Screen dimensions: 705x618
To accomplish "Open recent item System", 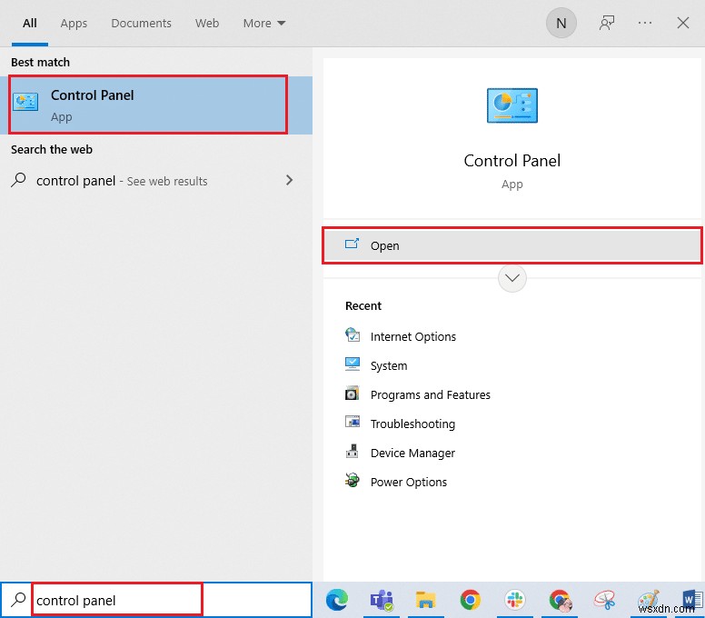I will tap(389, 365).
